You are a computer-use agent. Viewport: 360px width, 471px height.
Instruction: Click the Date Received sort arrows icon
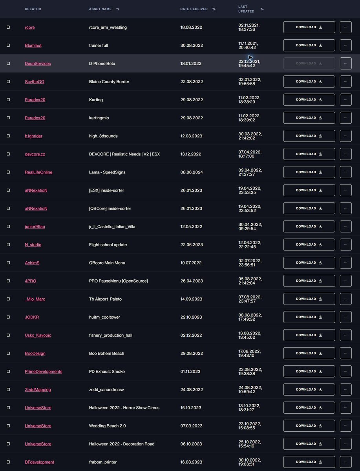pyautogui.click(x=214, y=9)
